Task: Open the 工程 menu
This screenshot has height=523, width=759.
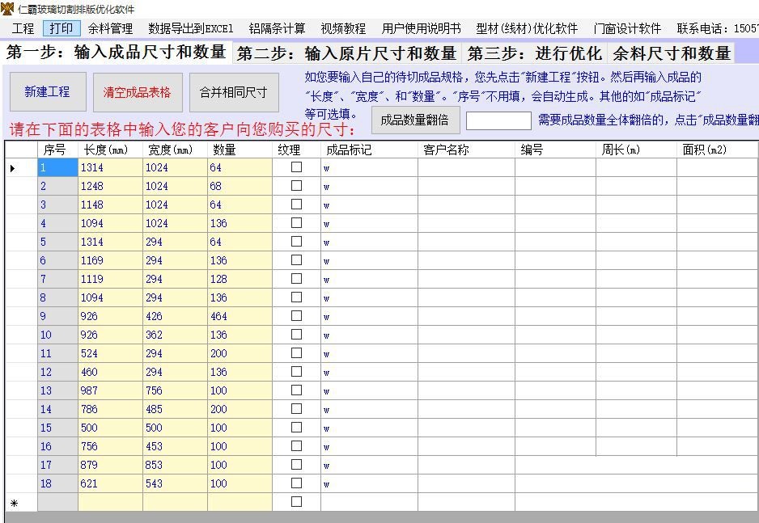Action: [23, 28]
